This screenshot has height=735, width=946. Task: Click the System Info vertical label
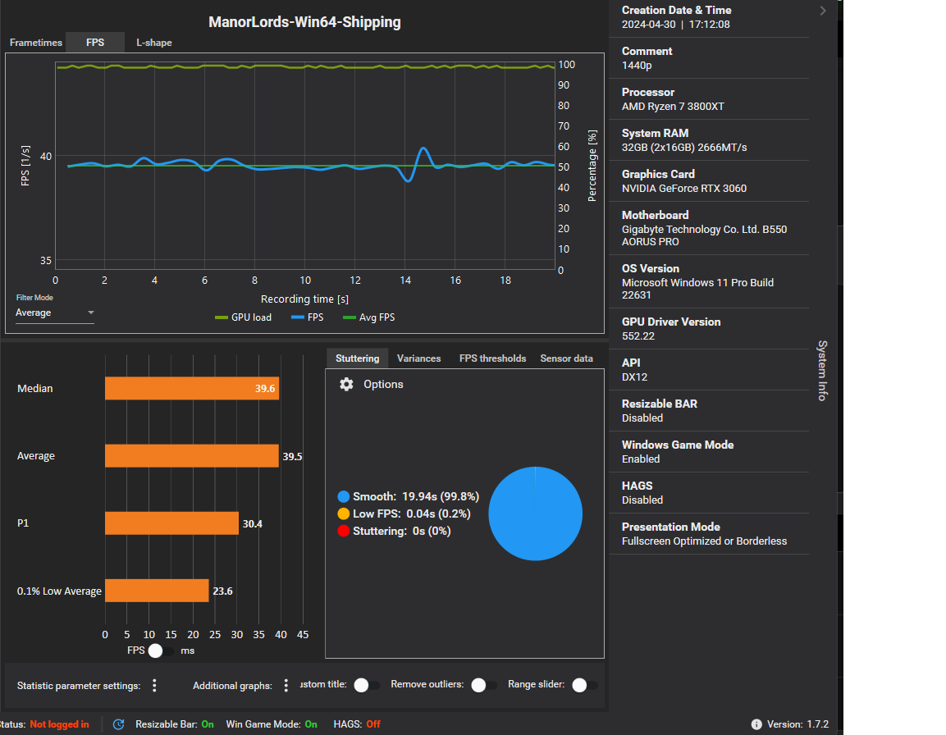coord(822,371)
